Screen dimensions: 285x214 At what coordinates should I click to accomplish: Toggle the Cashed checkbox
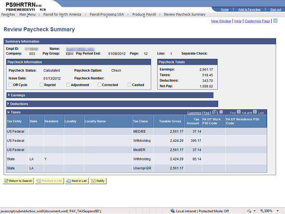[x=130, y=85]
